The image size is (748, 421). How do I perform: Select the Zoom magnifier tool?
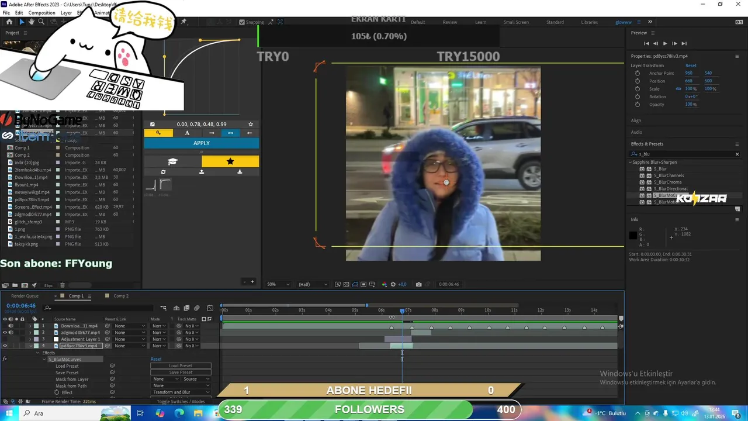pyautogui.click(x=41, y=22)
